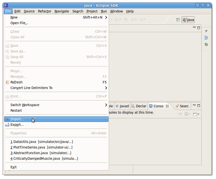Select the Java perspective button
Viewport: 216px width, 179px height.
pyautogui.click(x=188, y=20)
